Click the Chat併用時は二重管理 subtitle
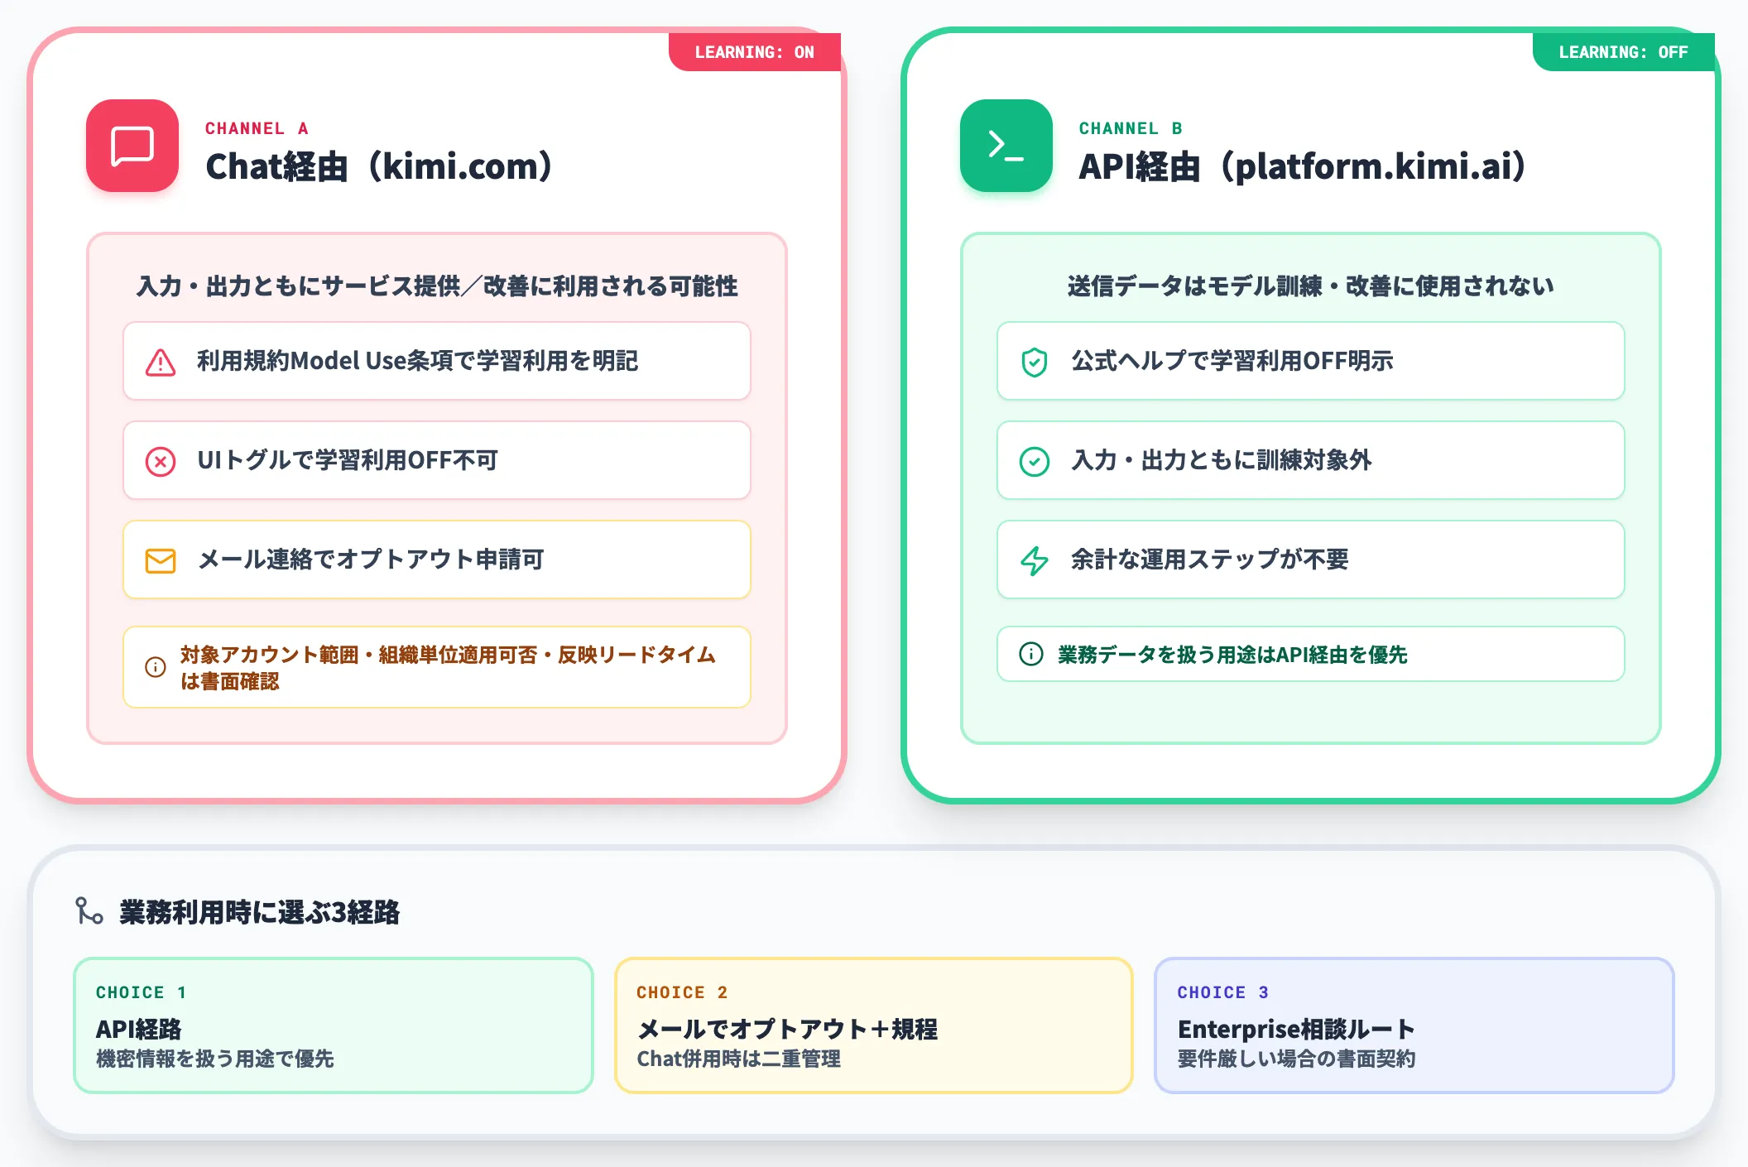Viewport: 1748px width, 1167px height. (x=739, y=1059)
